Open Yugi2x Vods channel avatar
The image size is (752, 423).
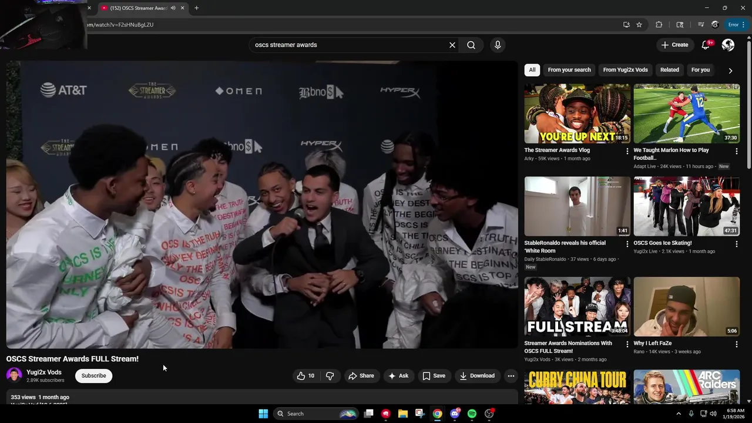pyautogui.click(x=14, y=376)
